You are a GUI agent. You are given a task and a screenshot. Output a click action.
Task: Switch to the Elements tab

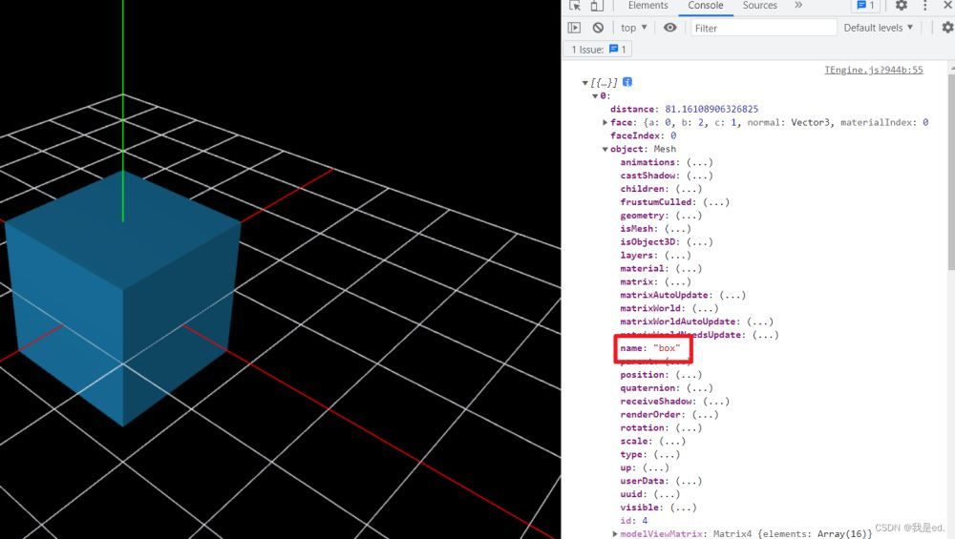(x=647, y=6)
